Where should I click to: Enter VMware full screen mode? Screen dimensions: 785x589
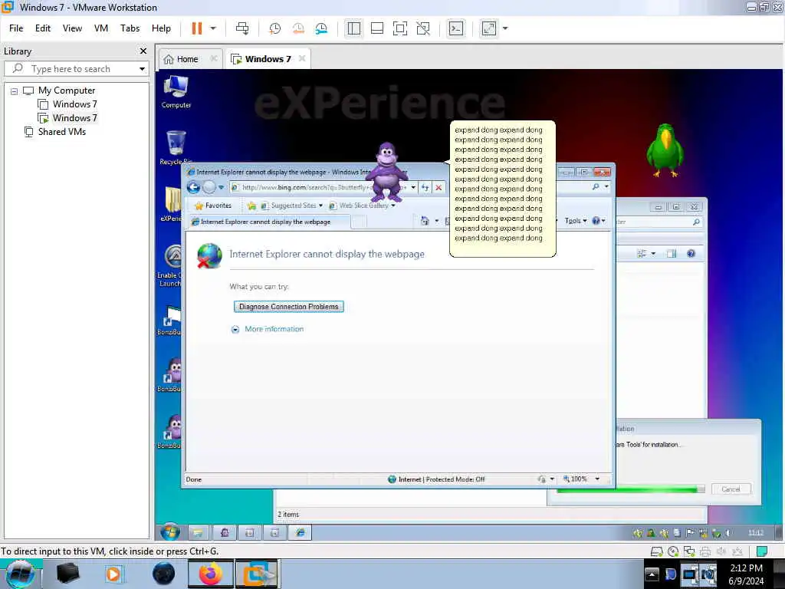click(400, 28)
